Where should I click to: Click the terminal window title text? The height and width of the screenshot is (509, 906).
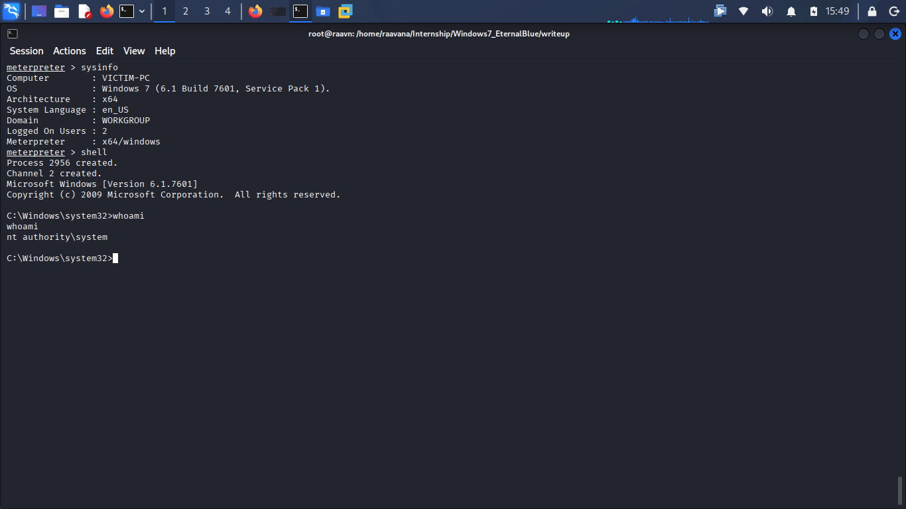(x=439, y=34)
